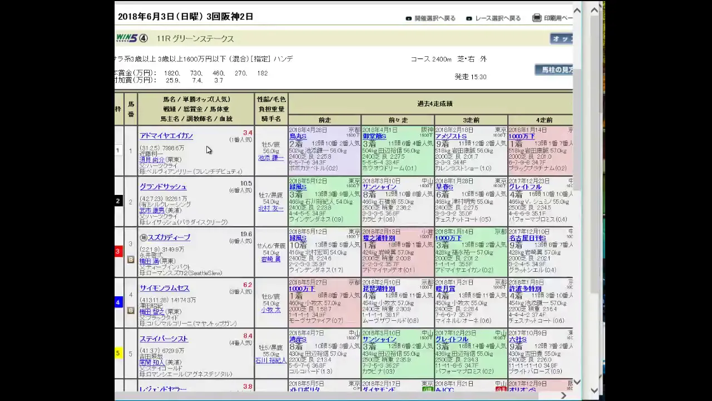The height and width of the screenshot is (401, 712).
Task: Click the outer window scrollbar down arrow
Action: 595,390
